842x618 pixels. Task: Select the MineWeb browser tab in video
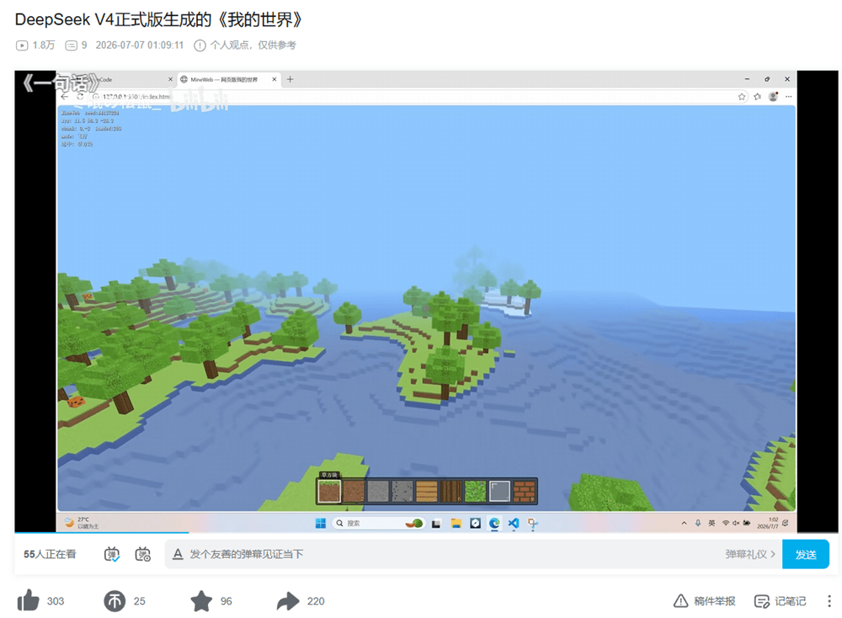(x=229, y=79)
